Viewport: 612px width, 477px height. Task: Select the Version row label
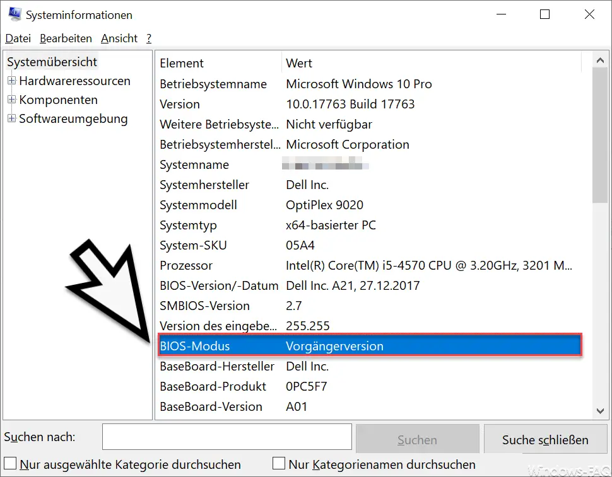point(180,104)
